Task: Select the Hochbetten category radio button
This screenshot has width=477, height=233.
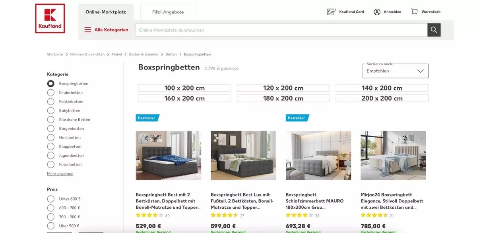Action: click(x=51, y=137)
